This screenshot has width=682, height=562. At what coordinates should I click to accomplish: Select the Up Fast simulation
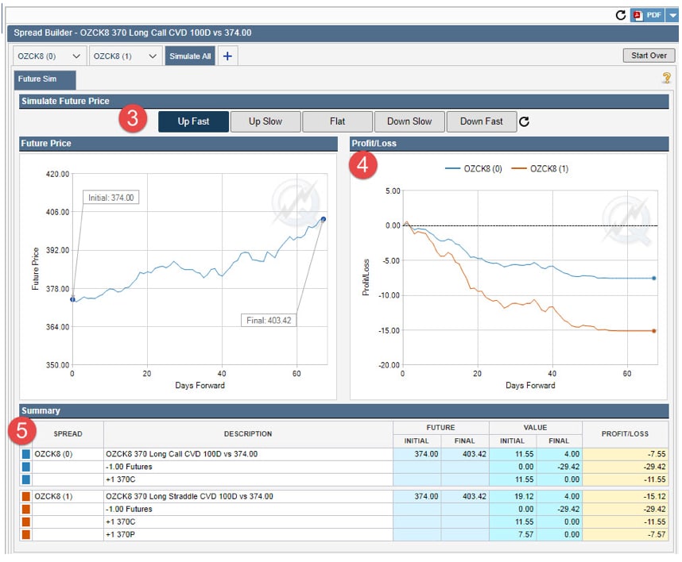click(x=194, y=121)
